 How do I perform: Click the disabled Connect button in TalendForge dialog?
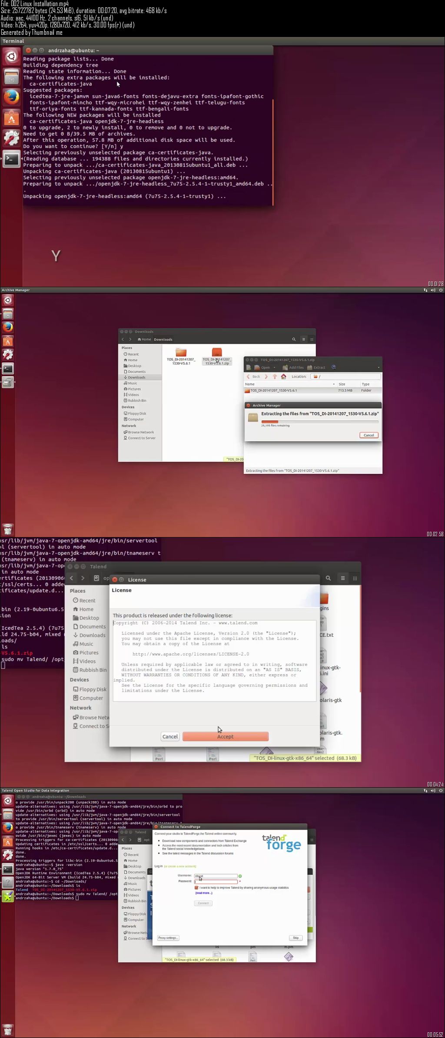pos(203,903)
